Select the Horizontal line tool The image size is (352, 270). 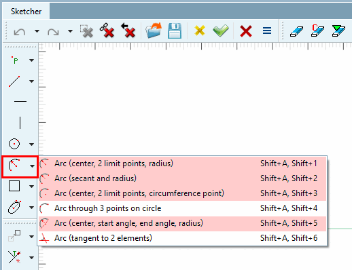pyautogui.click(x=20, y=101)
